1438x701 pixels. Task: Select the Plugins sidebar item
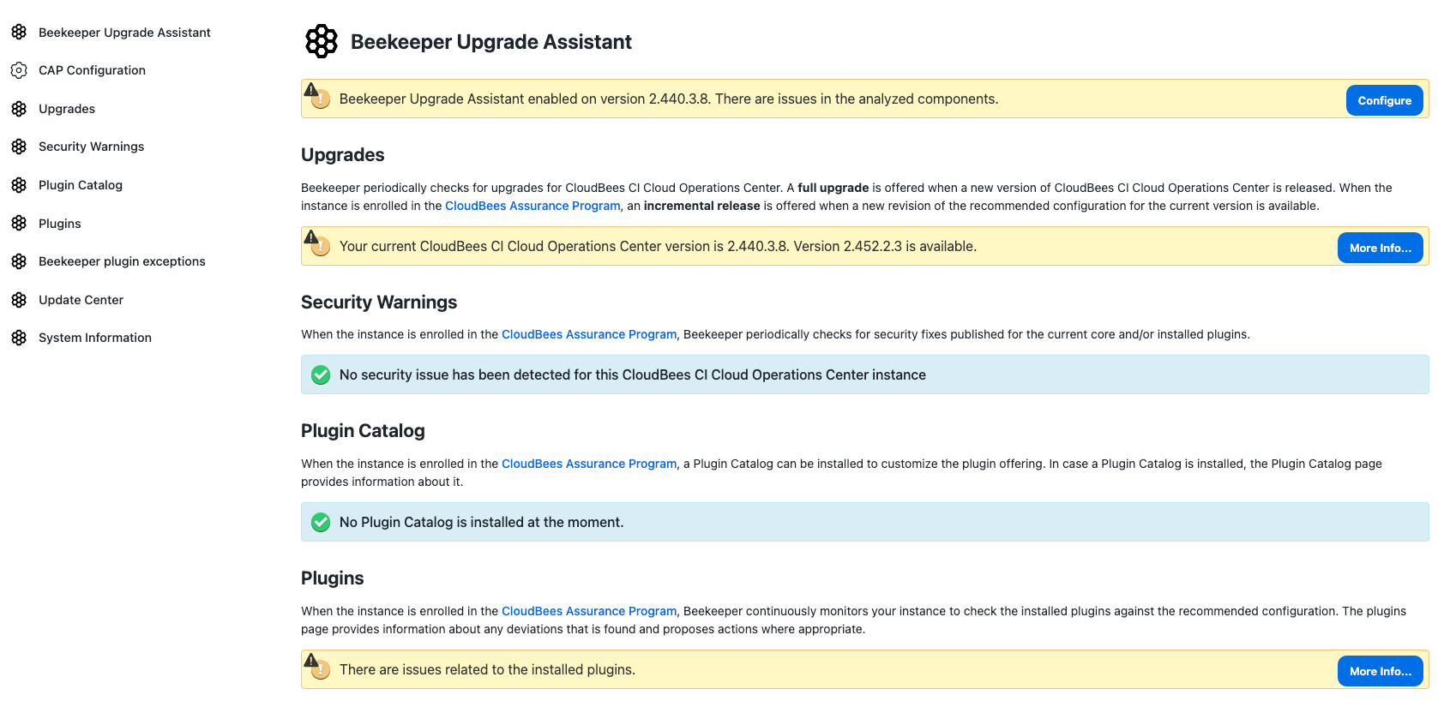click(60, 224)
